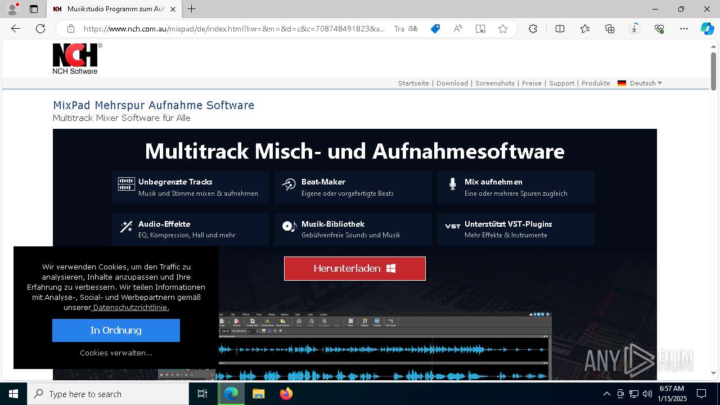
Task: Click the disc Musik-Bibliothek icon
Action: 289,226
